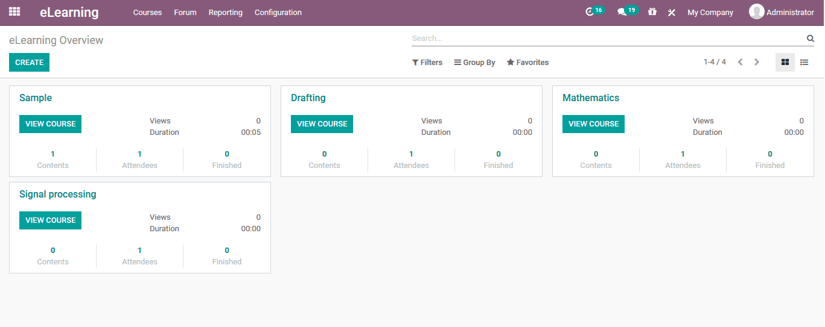Open Attendees count on Signal processing card
The height and width of the screenshot is (327, 825).
pos(139,256)
